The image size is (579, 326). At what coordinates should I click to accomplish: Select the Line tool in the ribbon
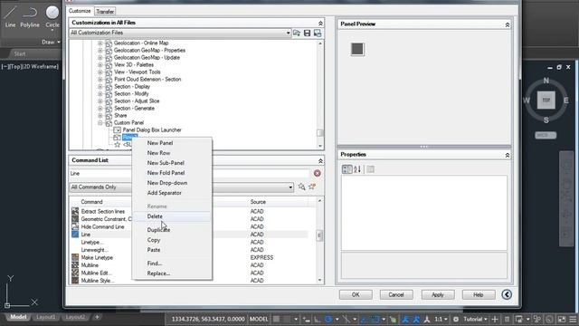tap(10, 16)
